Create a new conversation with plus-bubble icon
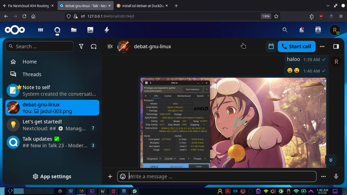Screen dimensions: 347x195 (94, 46)
